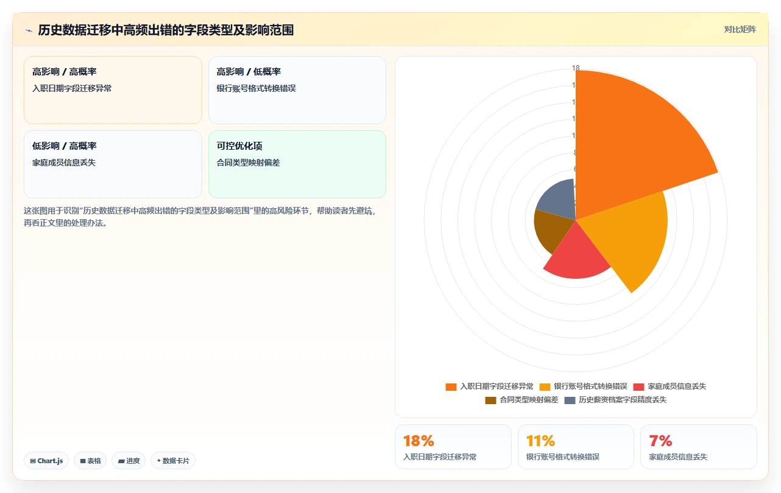
Task: Click the description paragraph starting 这张图用于识别
Action: [201, 217]
